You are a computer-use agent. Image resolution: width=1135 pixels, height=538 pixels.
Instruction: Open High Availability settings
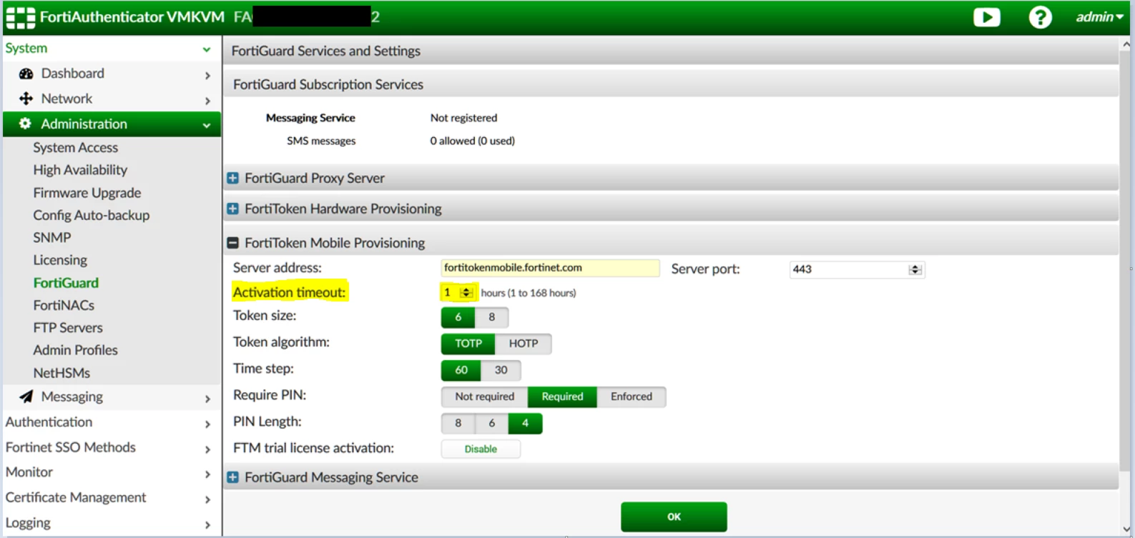[x=80, y=170]
